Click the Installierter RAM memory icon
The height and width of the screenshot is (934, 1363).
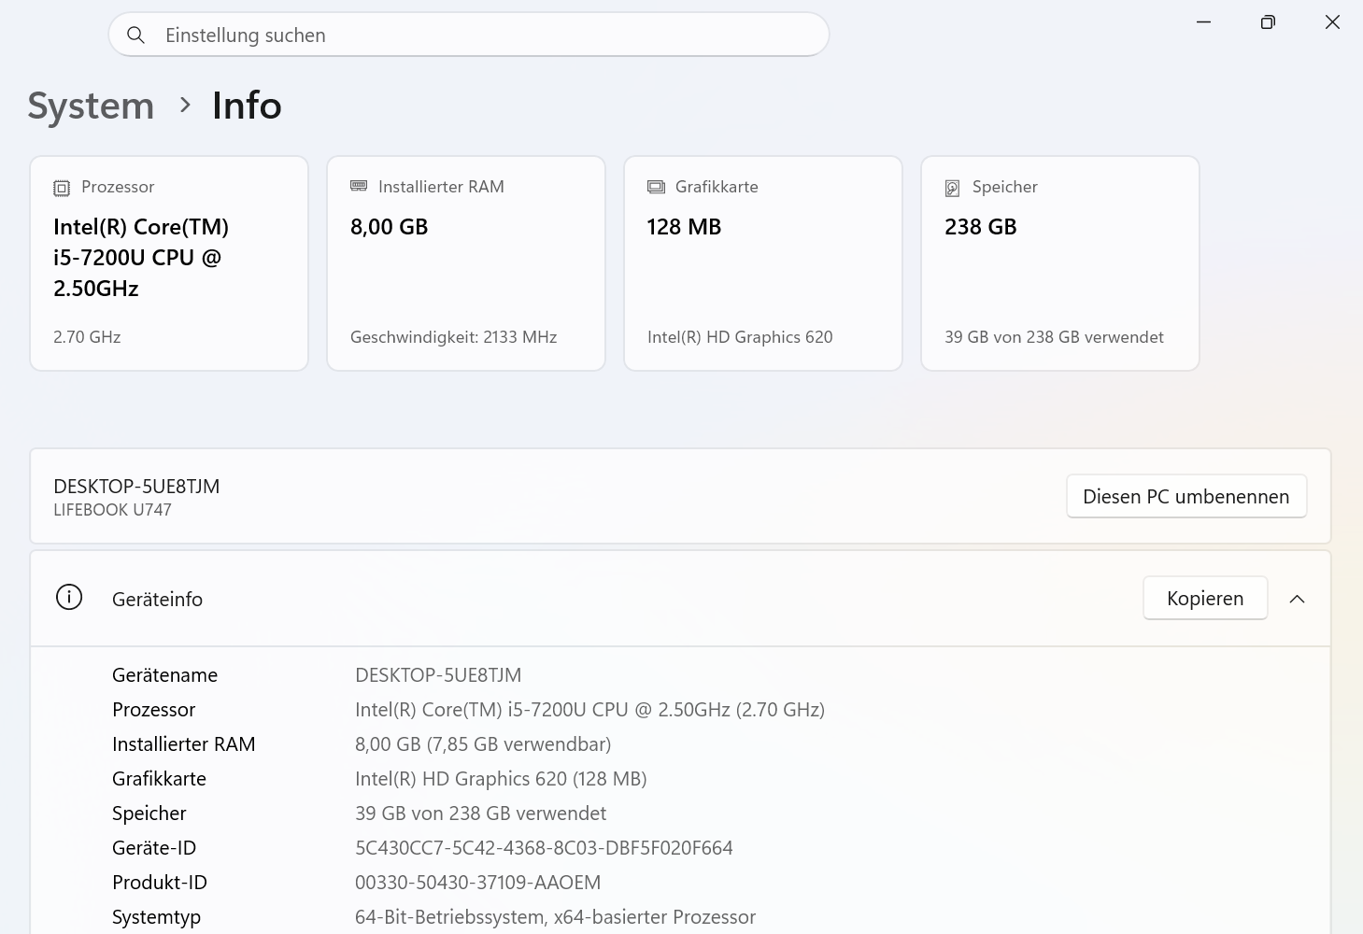359,186
